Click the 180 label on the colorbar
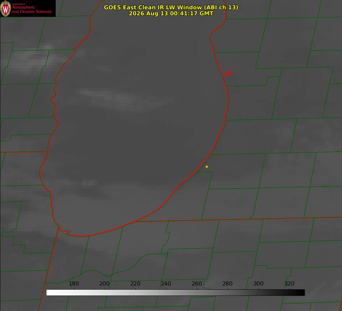This screenshot has width=342, height=311. (x=74, y=283)
